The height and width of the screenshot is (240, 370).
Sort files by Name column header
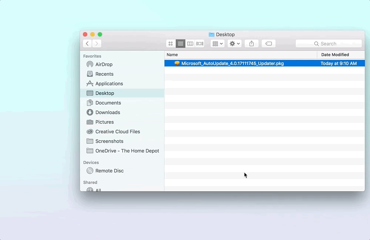[x=240, y=55]
